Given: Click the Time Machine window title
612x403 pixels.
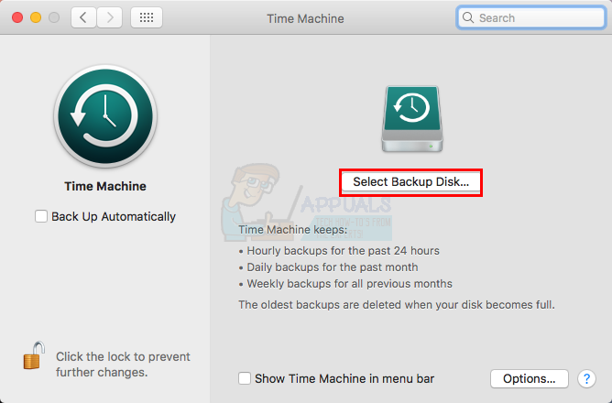Looking at the screenshot, I should pyautogui.click(x=306, y=17).
